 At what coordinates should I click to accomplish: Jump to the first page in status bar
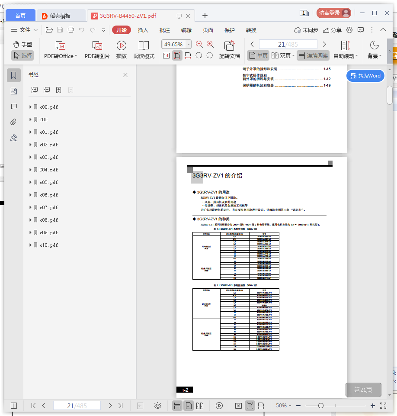(33, 405)
